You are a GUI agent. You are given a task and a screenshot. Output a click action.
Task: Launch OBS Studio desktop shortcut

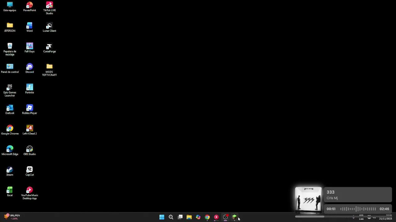(x=29, y=151)
